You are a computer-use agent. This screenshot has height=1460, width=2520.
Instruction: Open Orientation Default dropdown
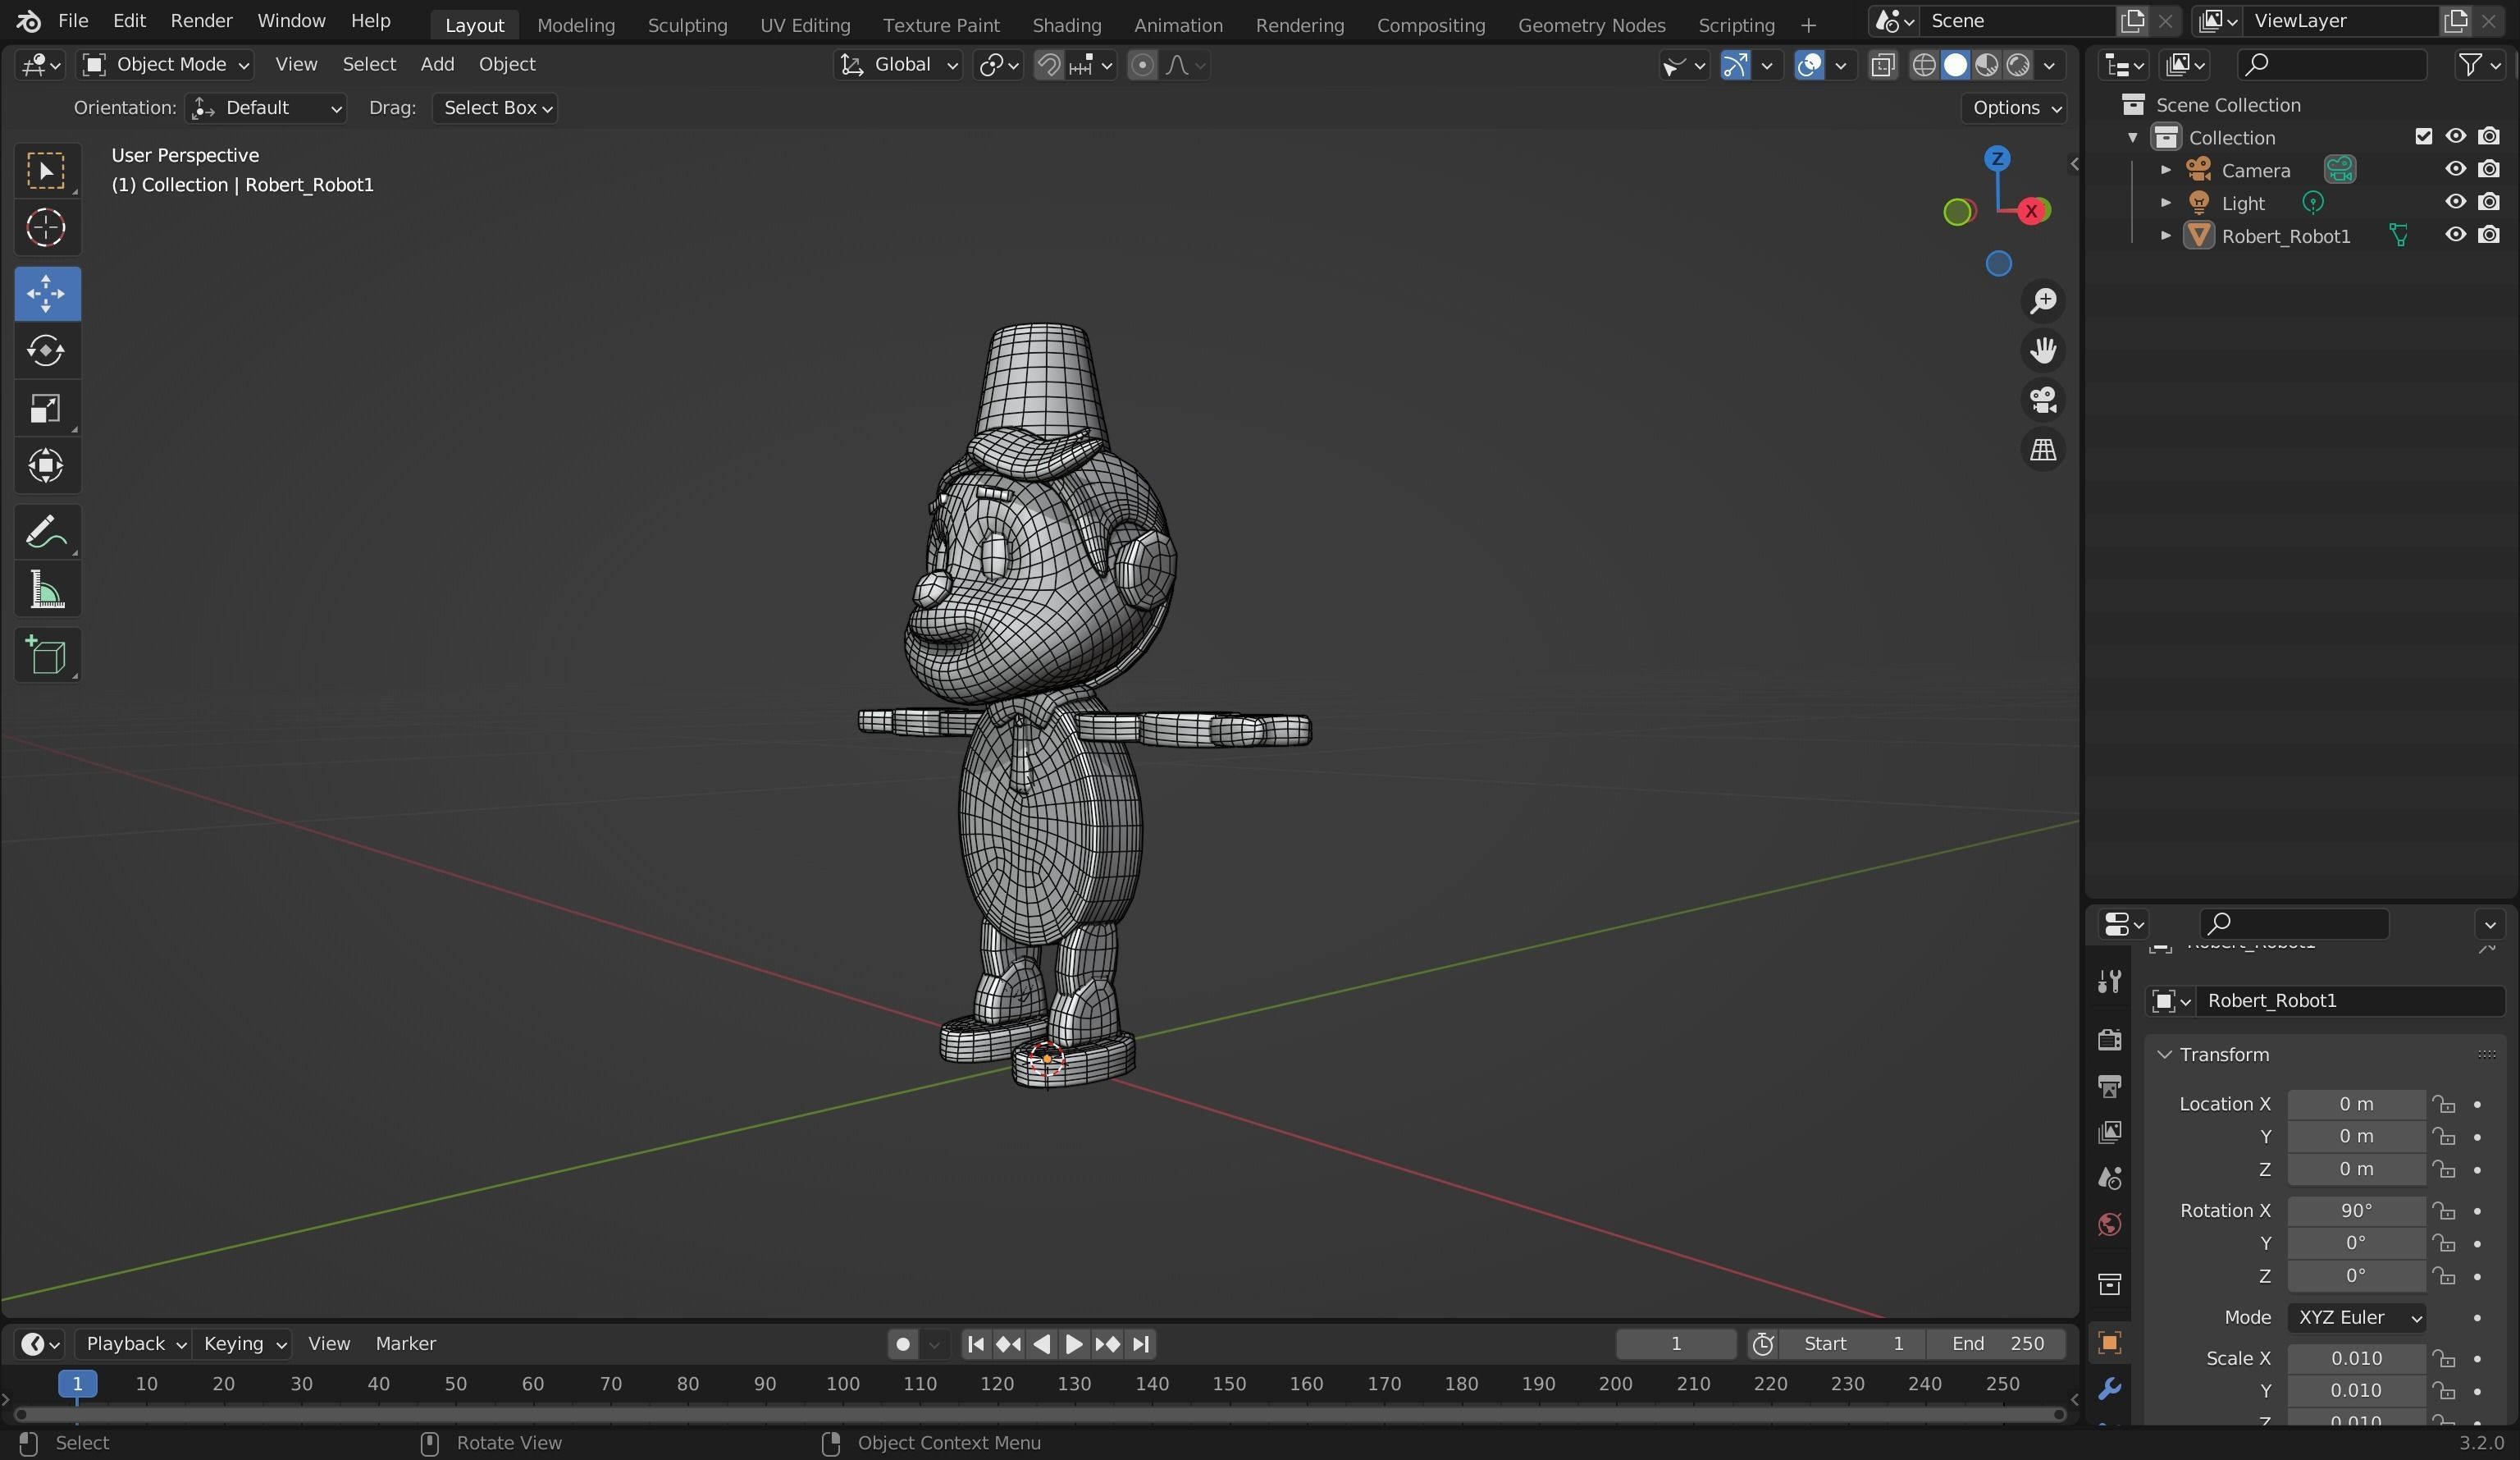point(266,108)
